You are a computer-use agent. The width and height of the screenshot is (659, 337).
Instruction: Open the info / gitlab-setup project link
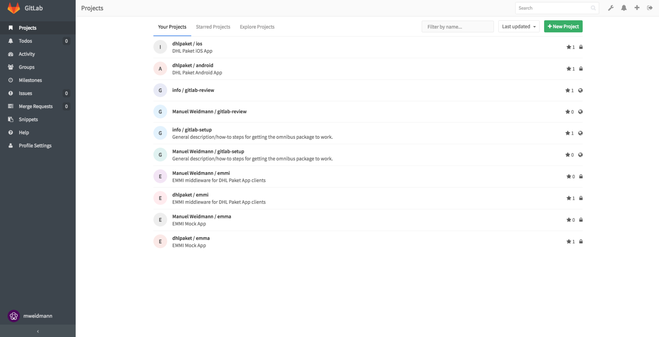pos(192,130)
